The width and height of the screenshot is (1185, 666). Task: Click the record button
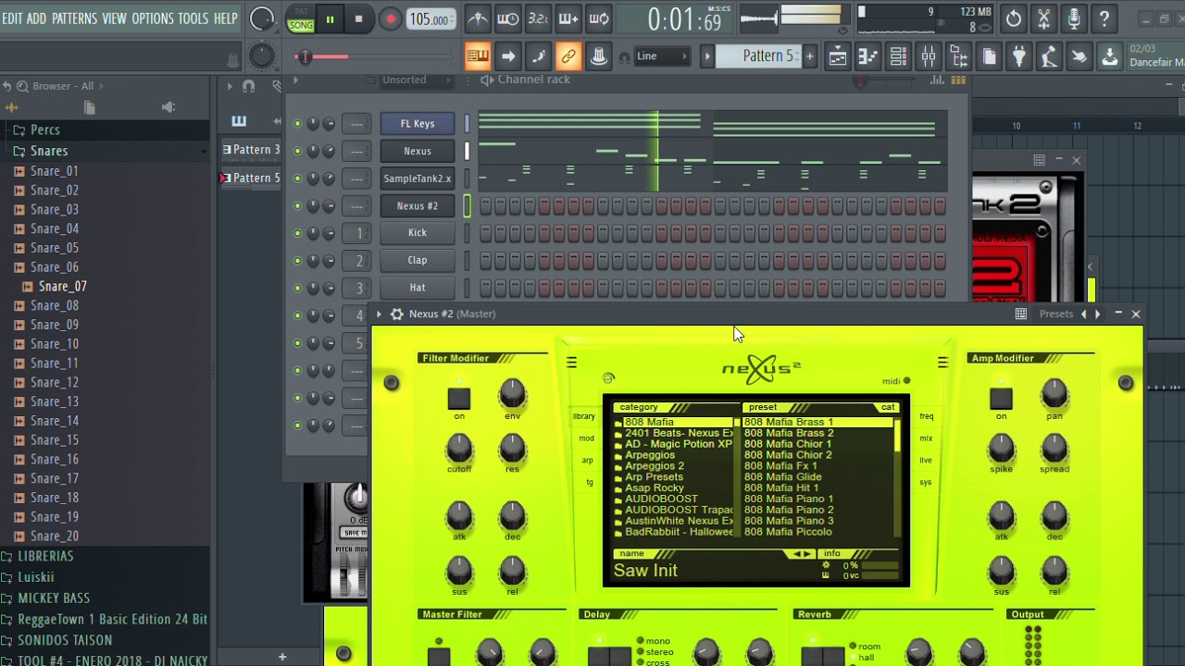391,19
